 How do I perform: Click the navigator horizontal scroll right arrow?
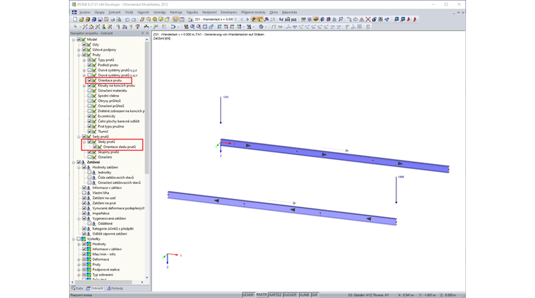click(142, 283)
